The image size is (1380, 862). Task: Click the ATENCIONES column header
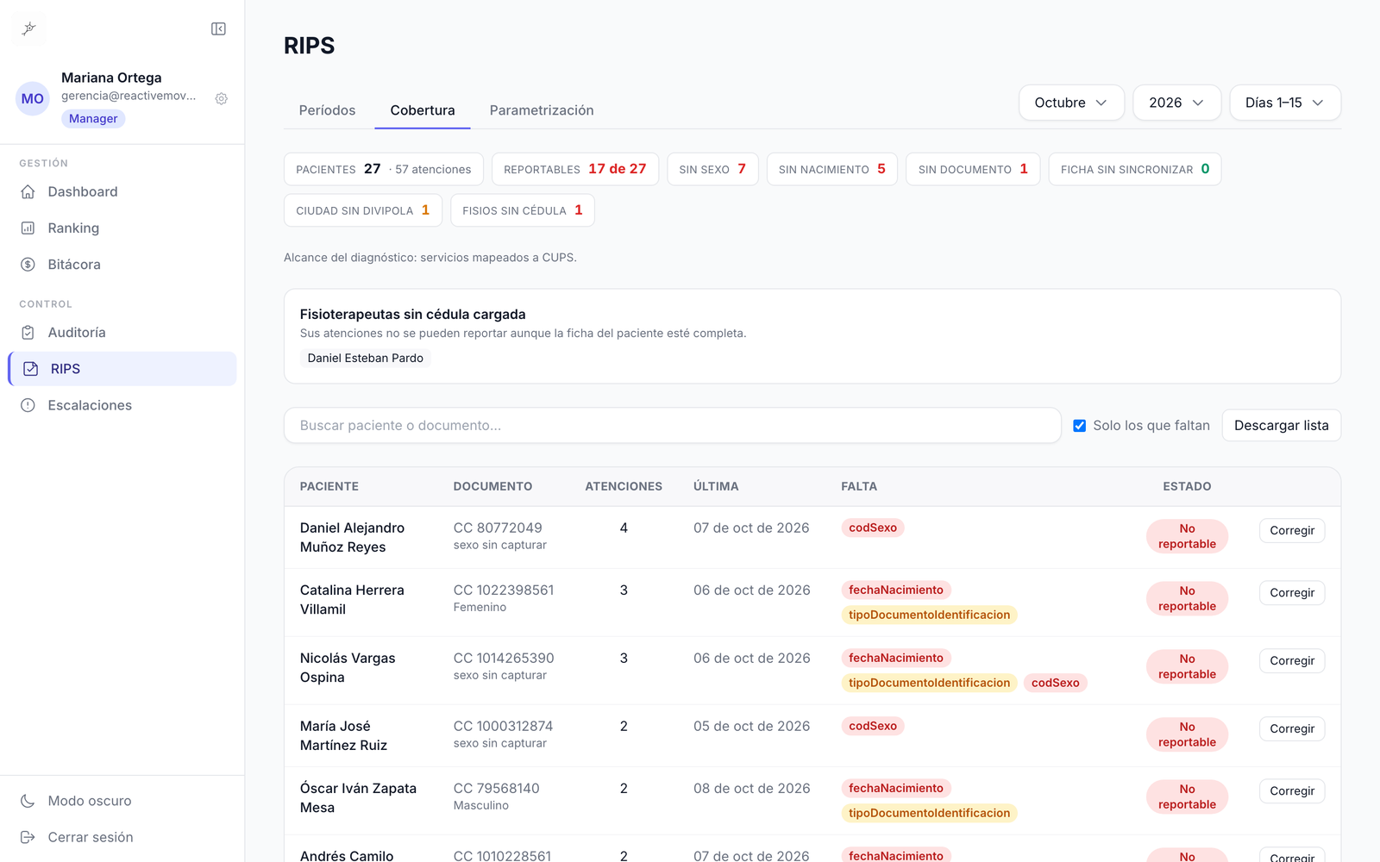tap(624, 486)
